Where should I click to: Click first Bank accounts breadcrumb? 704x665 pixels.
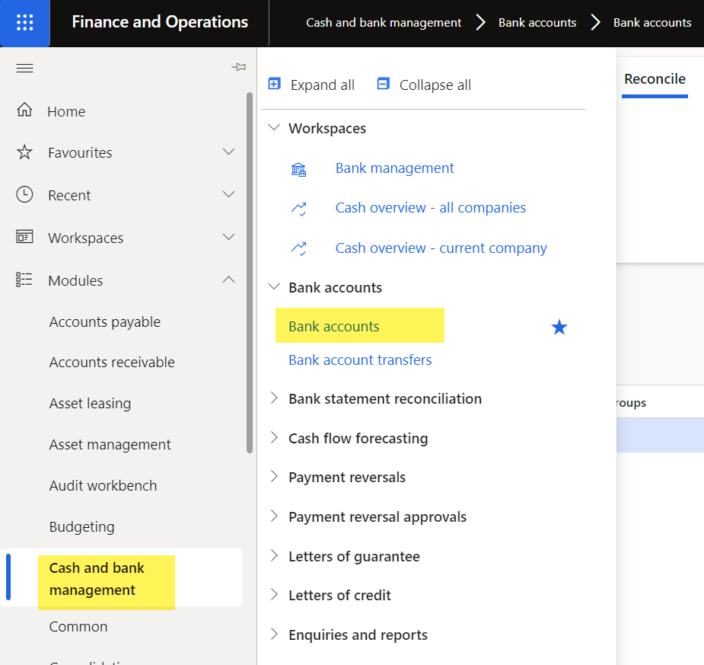537,22
